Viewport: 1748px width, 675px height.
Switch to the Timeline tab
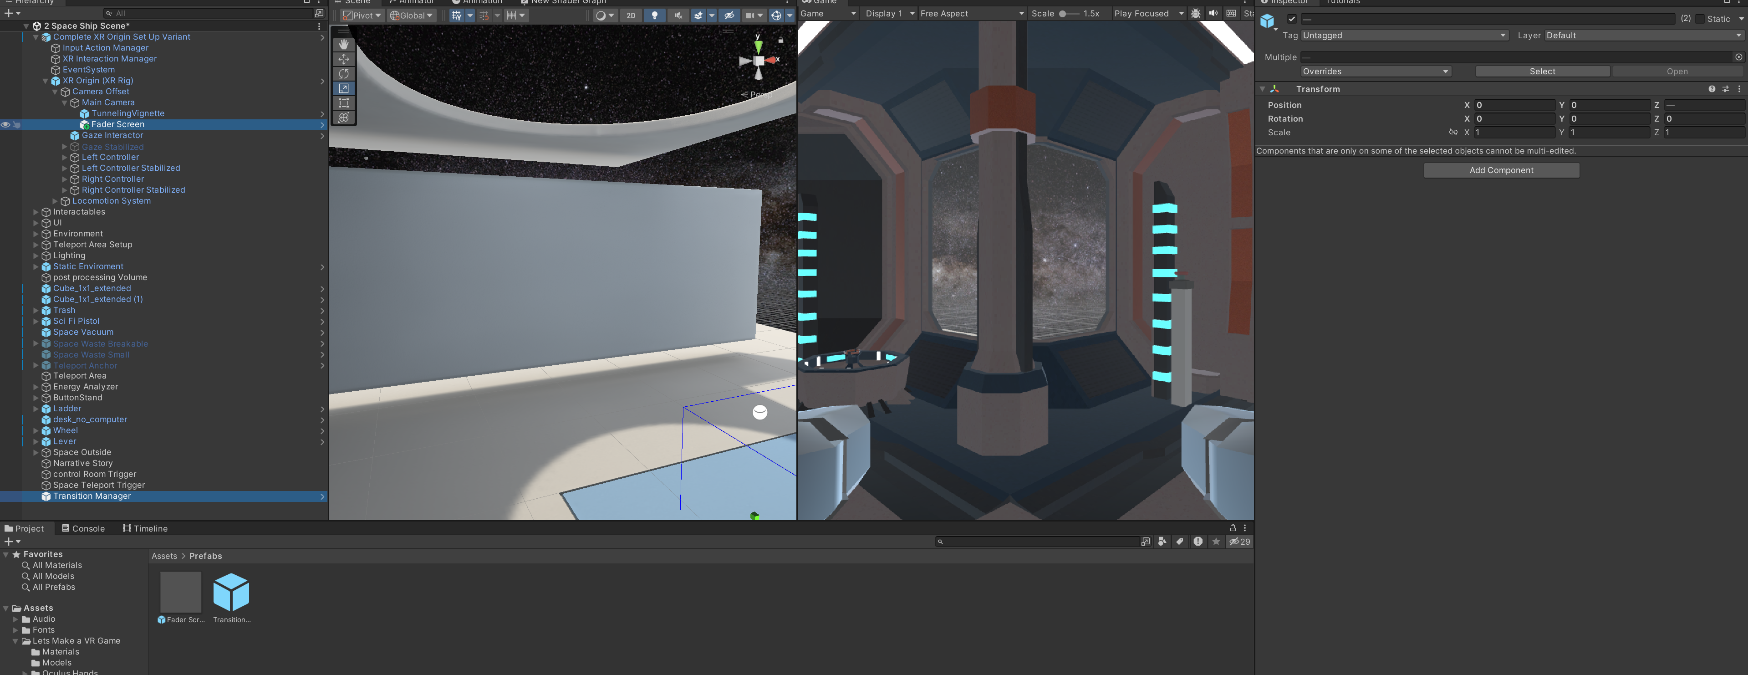pyautogui.click(x=144, y=528)
